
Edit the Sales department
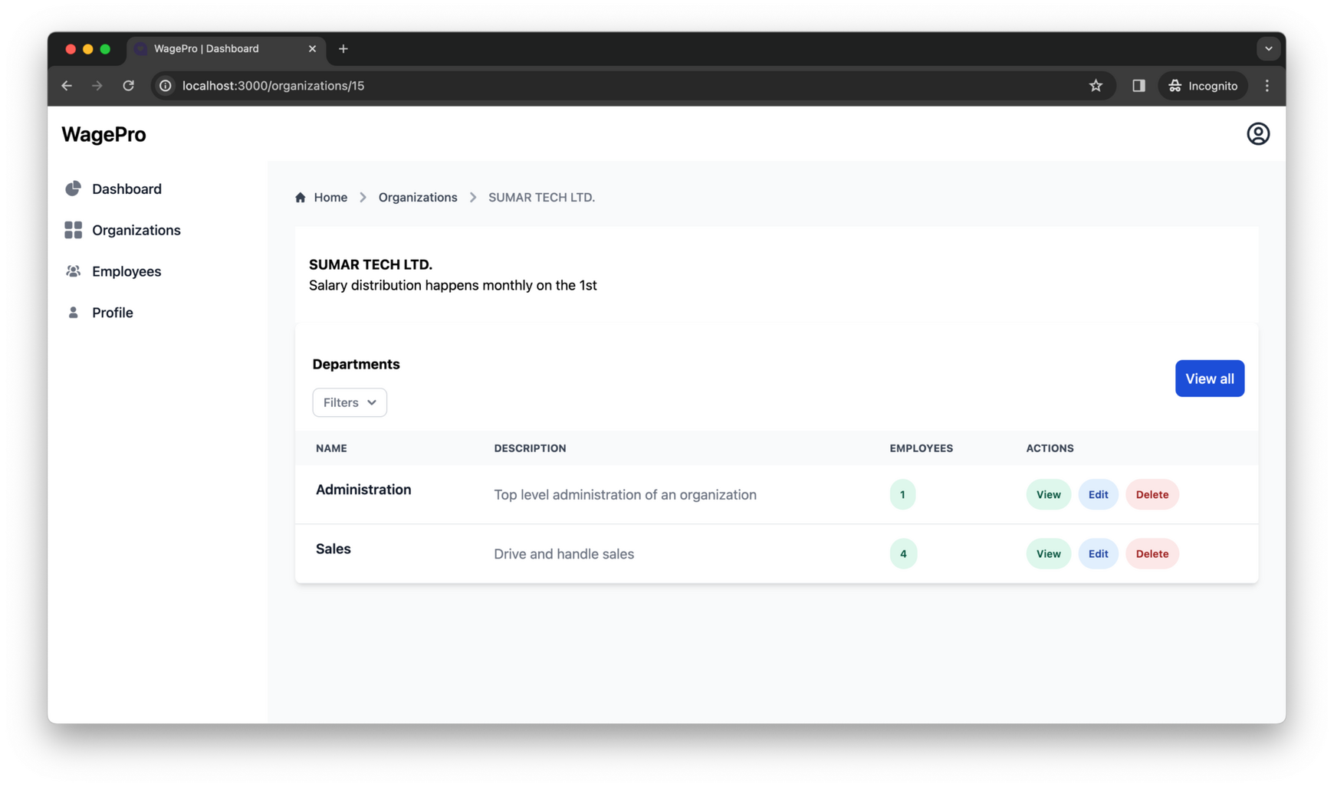[x=1098, y=553]
